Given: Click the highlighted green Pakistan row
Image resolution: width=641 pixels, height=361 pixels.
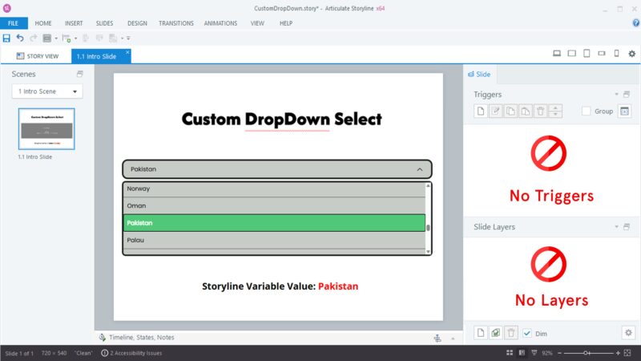Looking at the screenshot, I should pos(274,223).
